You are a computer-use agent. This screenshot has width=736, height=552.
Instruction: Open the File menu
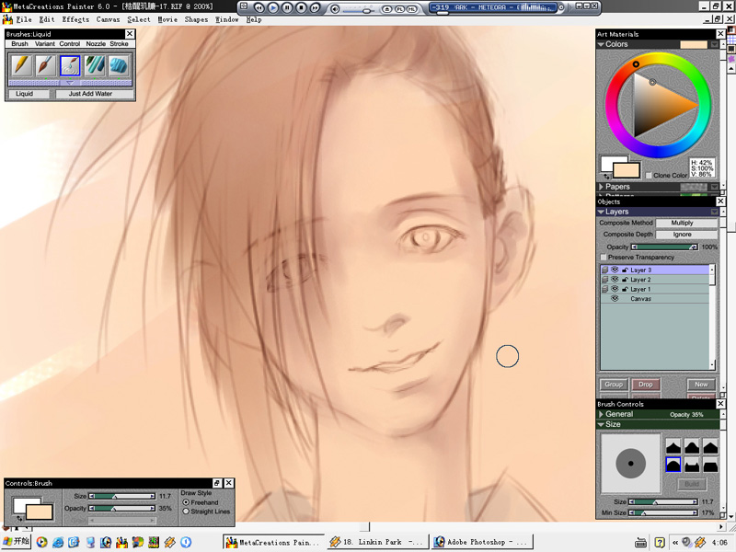[x=24, y=19]
